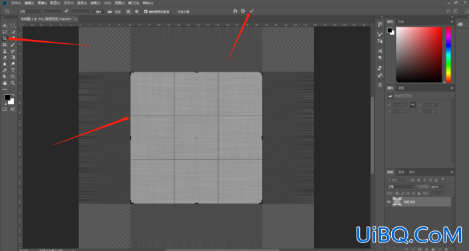Open the layer blend mode dropdown
The height and width of the screenshot is (251, 469).
tap(400, 187)
